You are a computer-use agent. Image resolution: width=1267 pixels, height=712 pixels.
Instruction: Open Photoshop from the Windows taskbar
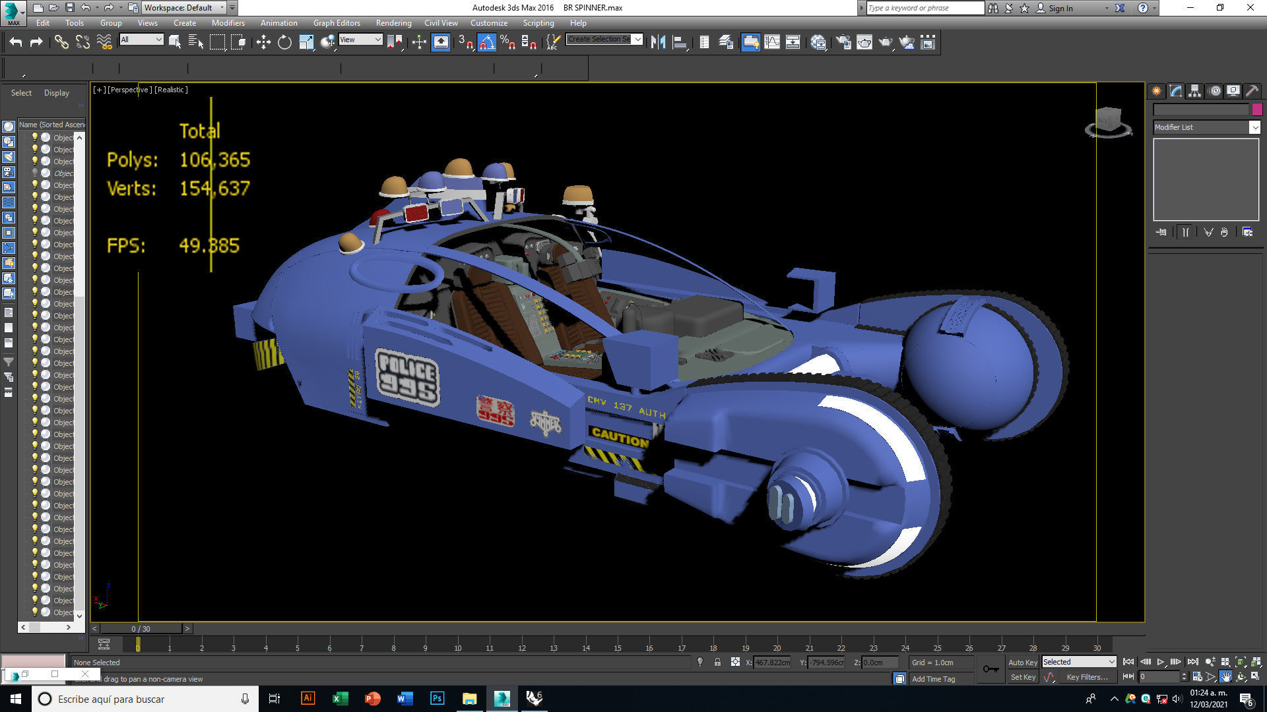[437, 699]
